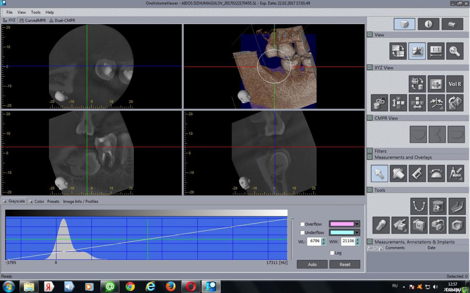Tick the Log checkbox

332,253
